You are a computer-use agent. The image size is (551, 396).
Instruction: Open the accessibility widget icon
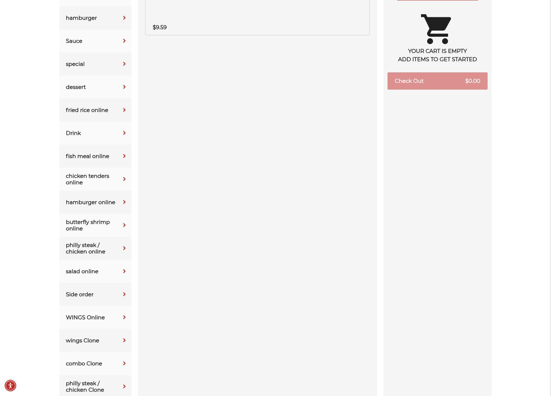[x=10, y=386]
